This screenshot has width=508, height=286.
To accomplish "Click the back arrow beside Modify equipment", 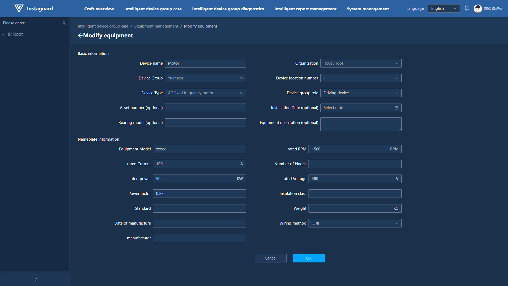I will pyautogui.click(x=80, y=35).
